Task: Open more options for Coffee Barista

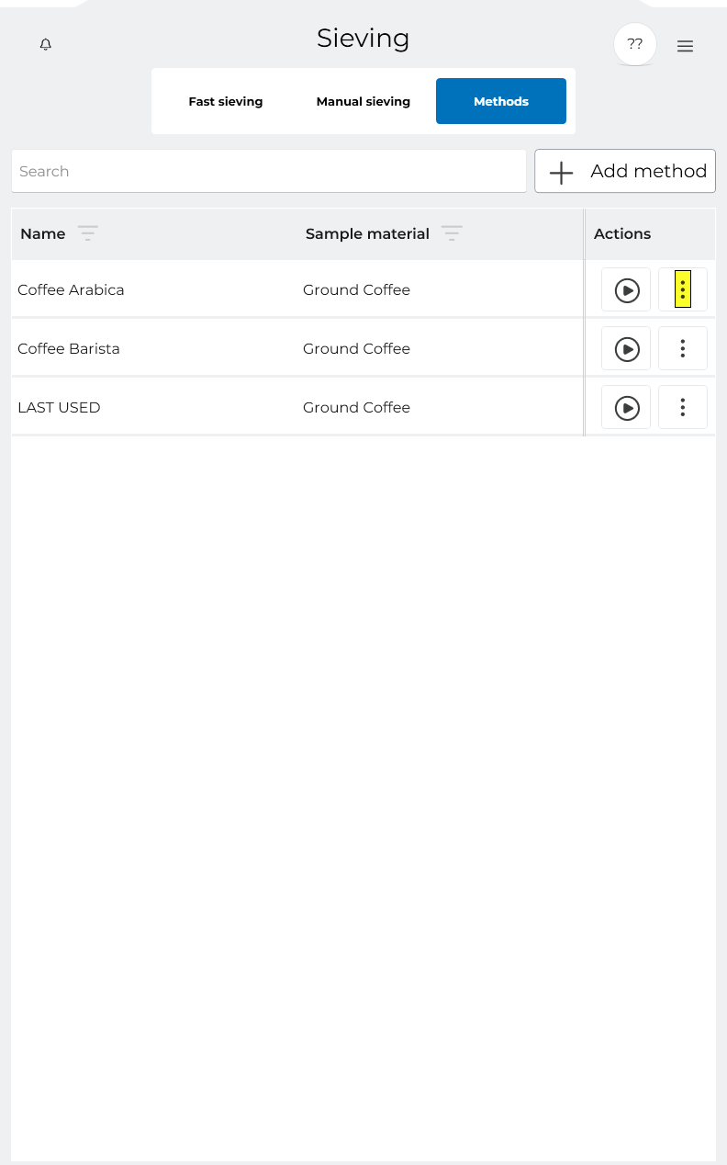Action: pos(683,349)
